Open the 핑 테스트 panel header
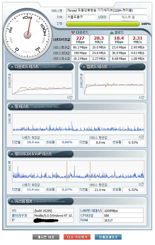Screen dimensions: 155x245 point(41,107)
